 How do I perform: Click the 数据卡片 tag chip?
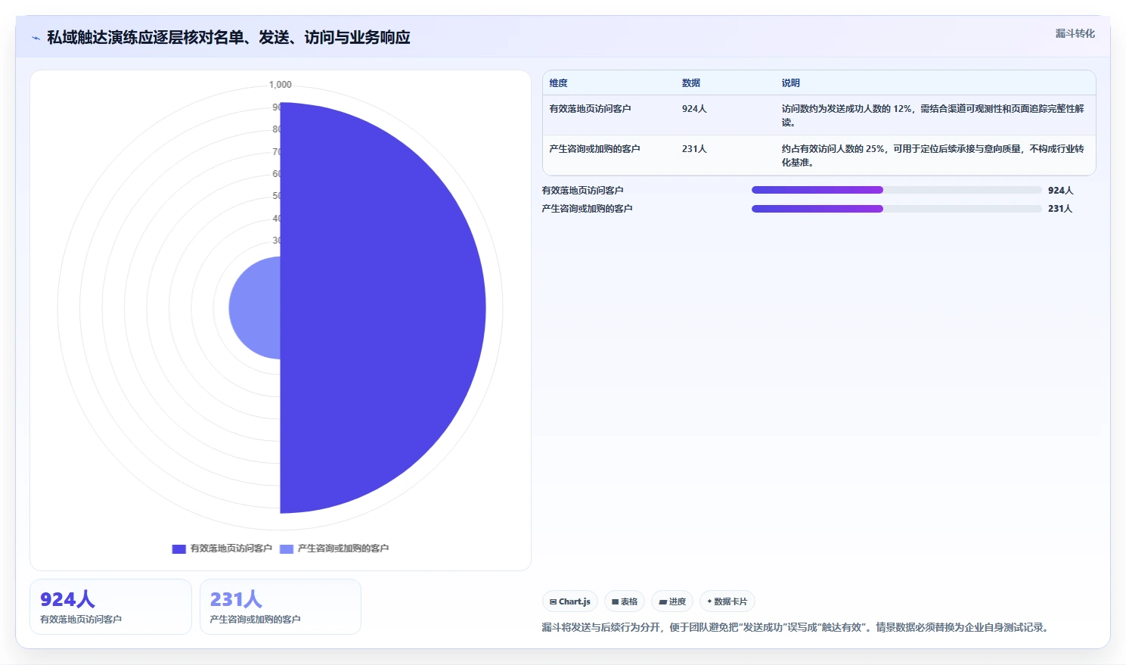[x=727, y=601]
